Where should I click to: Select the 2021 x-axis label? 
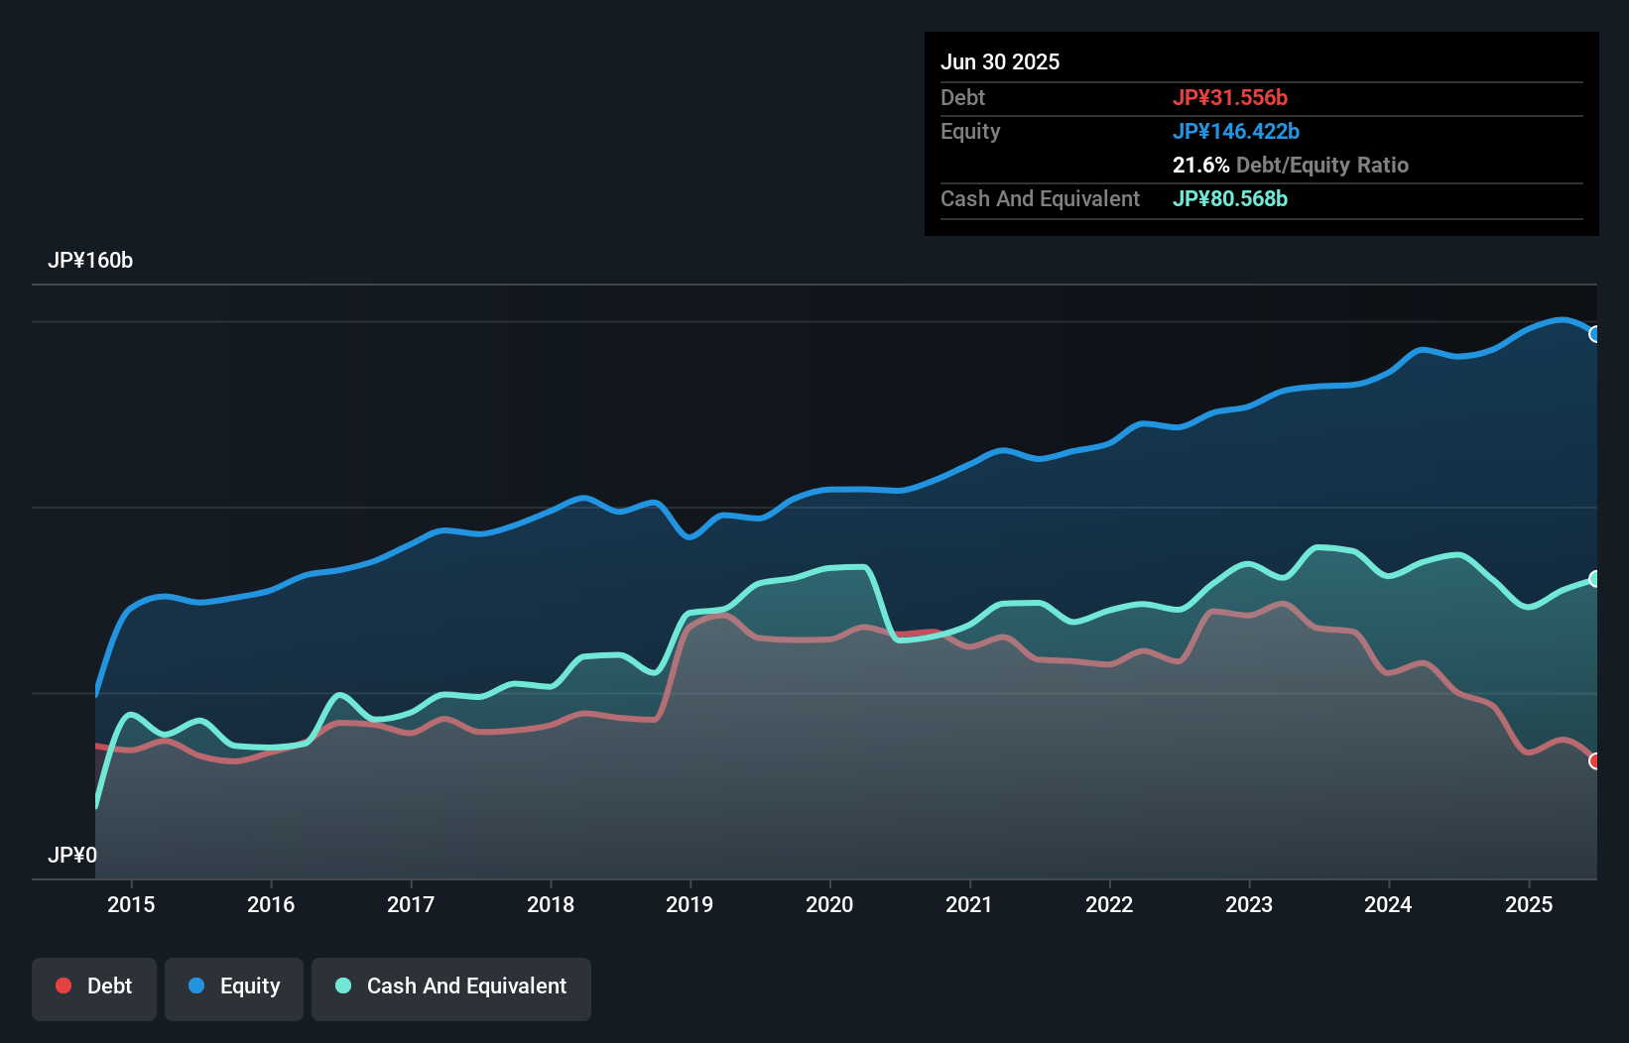[x=969, y=904]
